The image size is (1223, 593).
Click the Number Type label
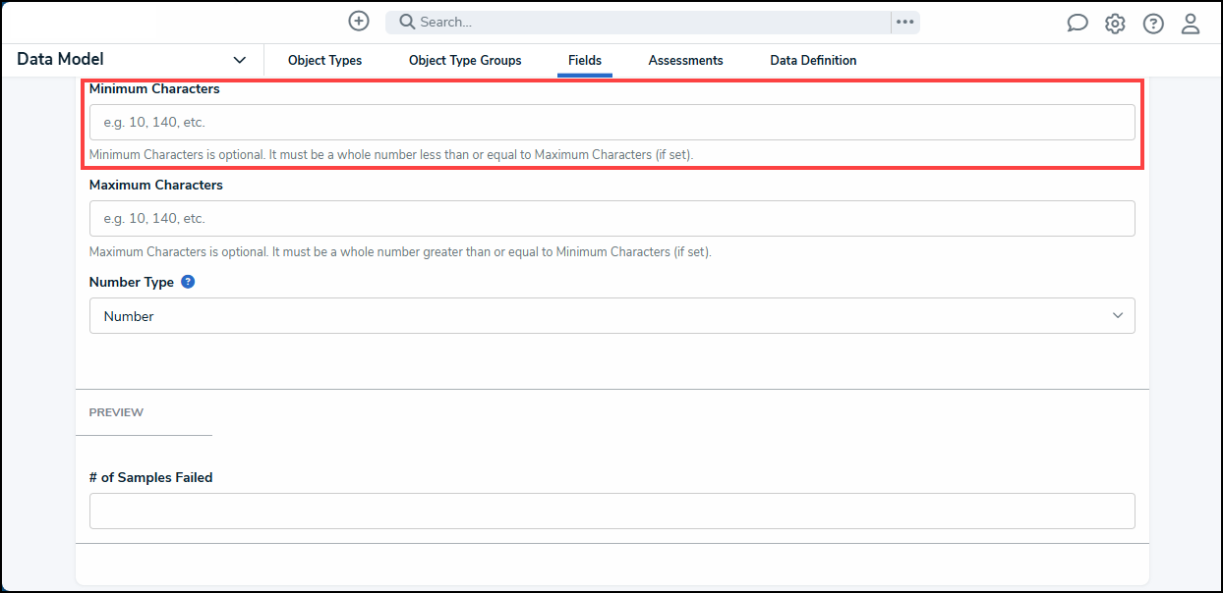(132, 282)
